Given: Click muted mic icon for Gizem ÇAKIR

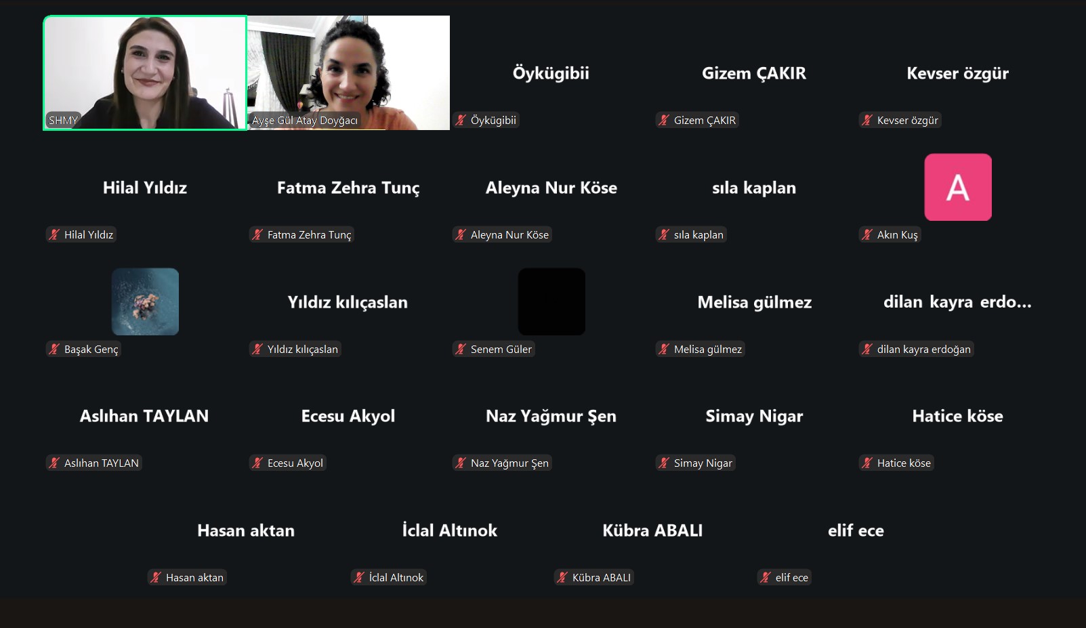Looking at the screenshot, I should point(664,121).
